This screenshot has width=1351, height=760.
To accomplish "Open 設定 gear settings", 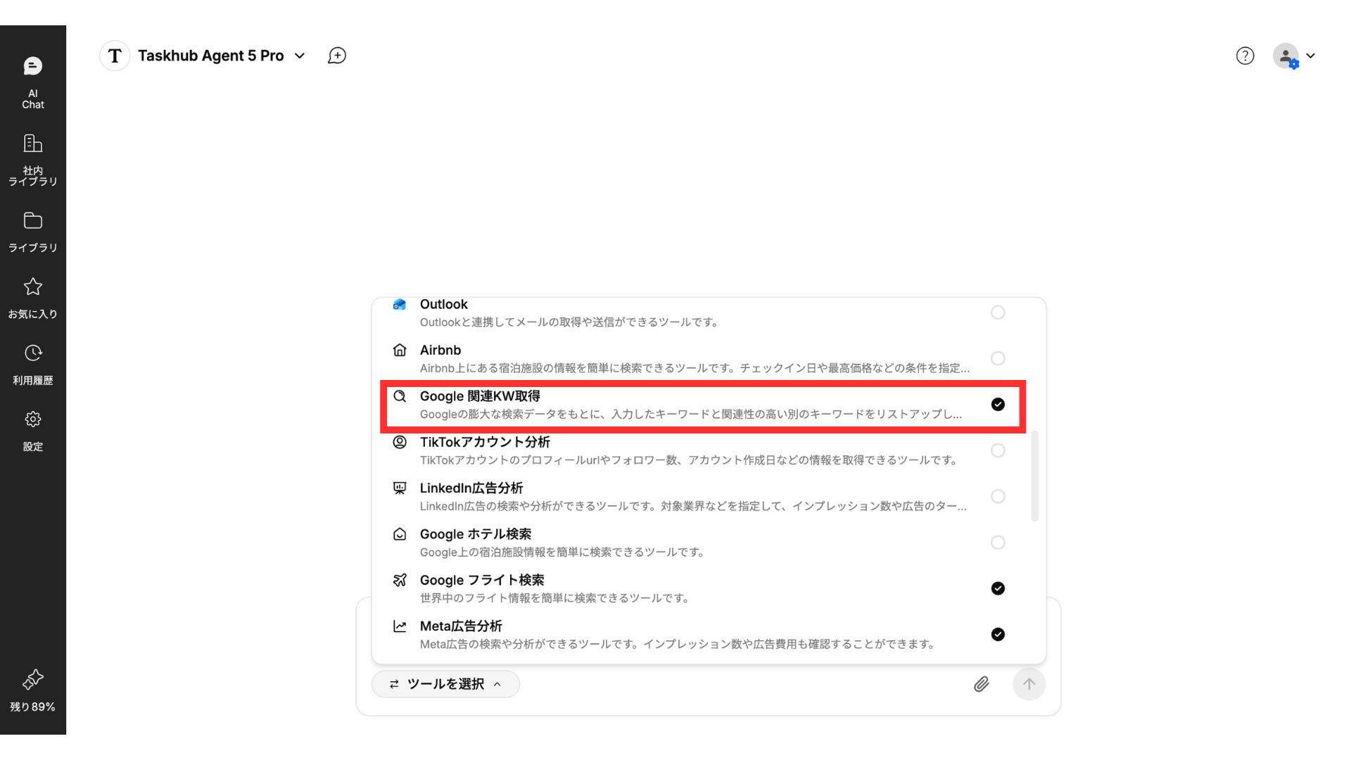I will tap(32, 430).
